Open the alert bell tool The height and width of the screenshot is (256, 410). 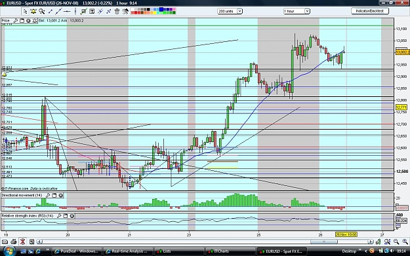[33, 11]
